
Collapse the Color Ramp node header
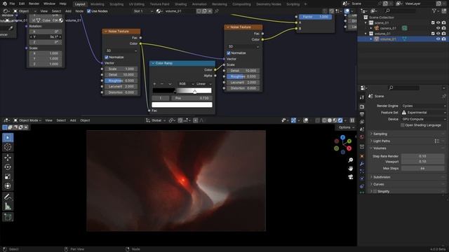tap(153, 63)
